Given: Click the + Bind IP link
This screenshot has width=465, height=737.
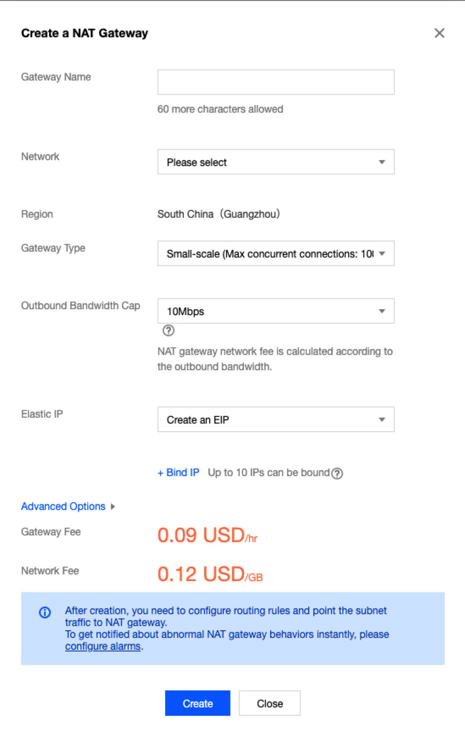Looking at the screenshot, I should 178,473.
